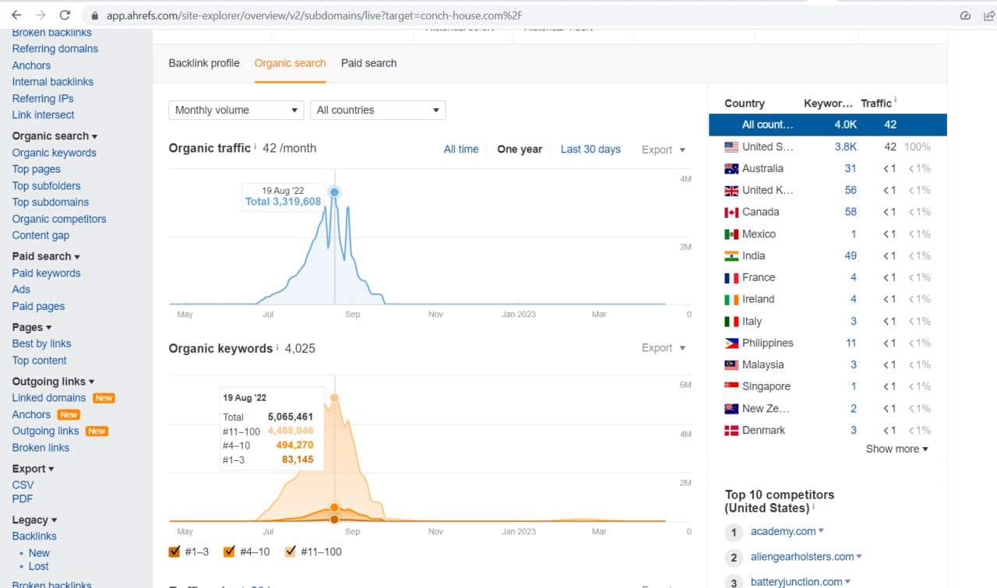
Task: Open the dropdown arrow next to aliengearholsters.com
Action: click(859, 556)
